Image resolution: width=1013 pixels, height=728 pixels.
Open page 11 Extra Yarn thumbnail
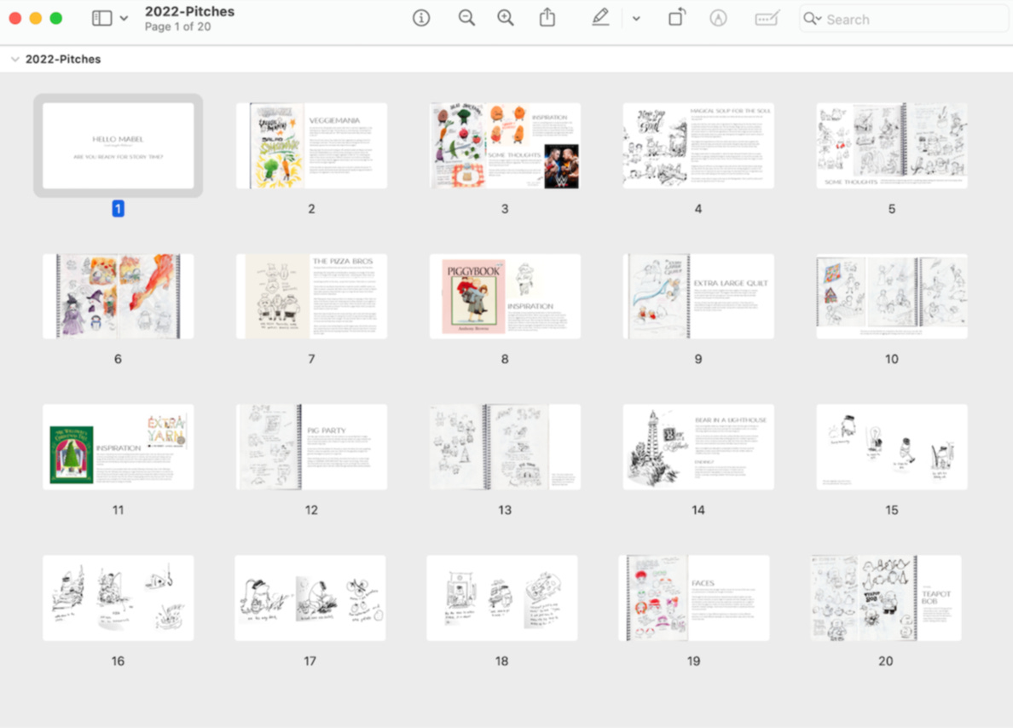(x=119, y=447)
